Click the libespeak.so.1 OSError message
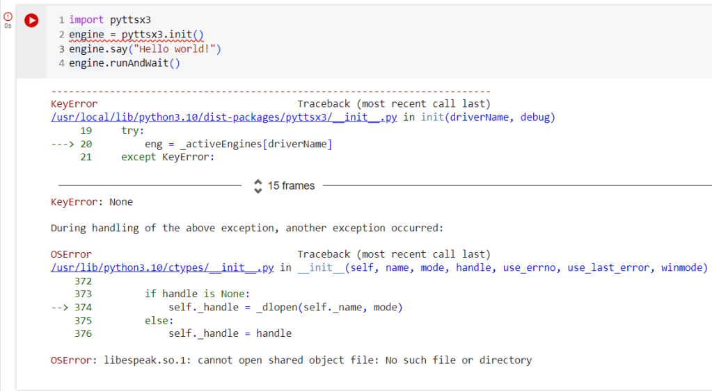Screen dimensions: 712x391 [x=291, y=360]
